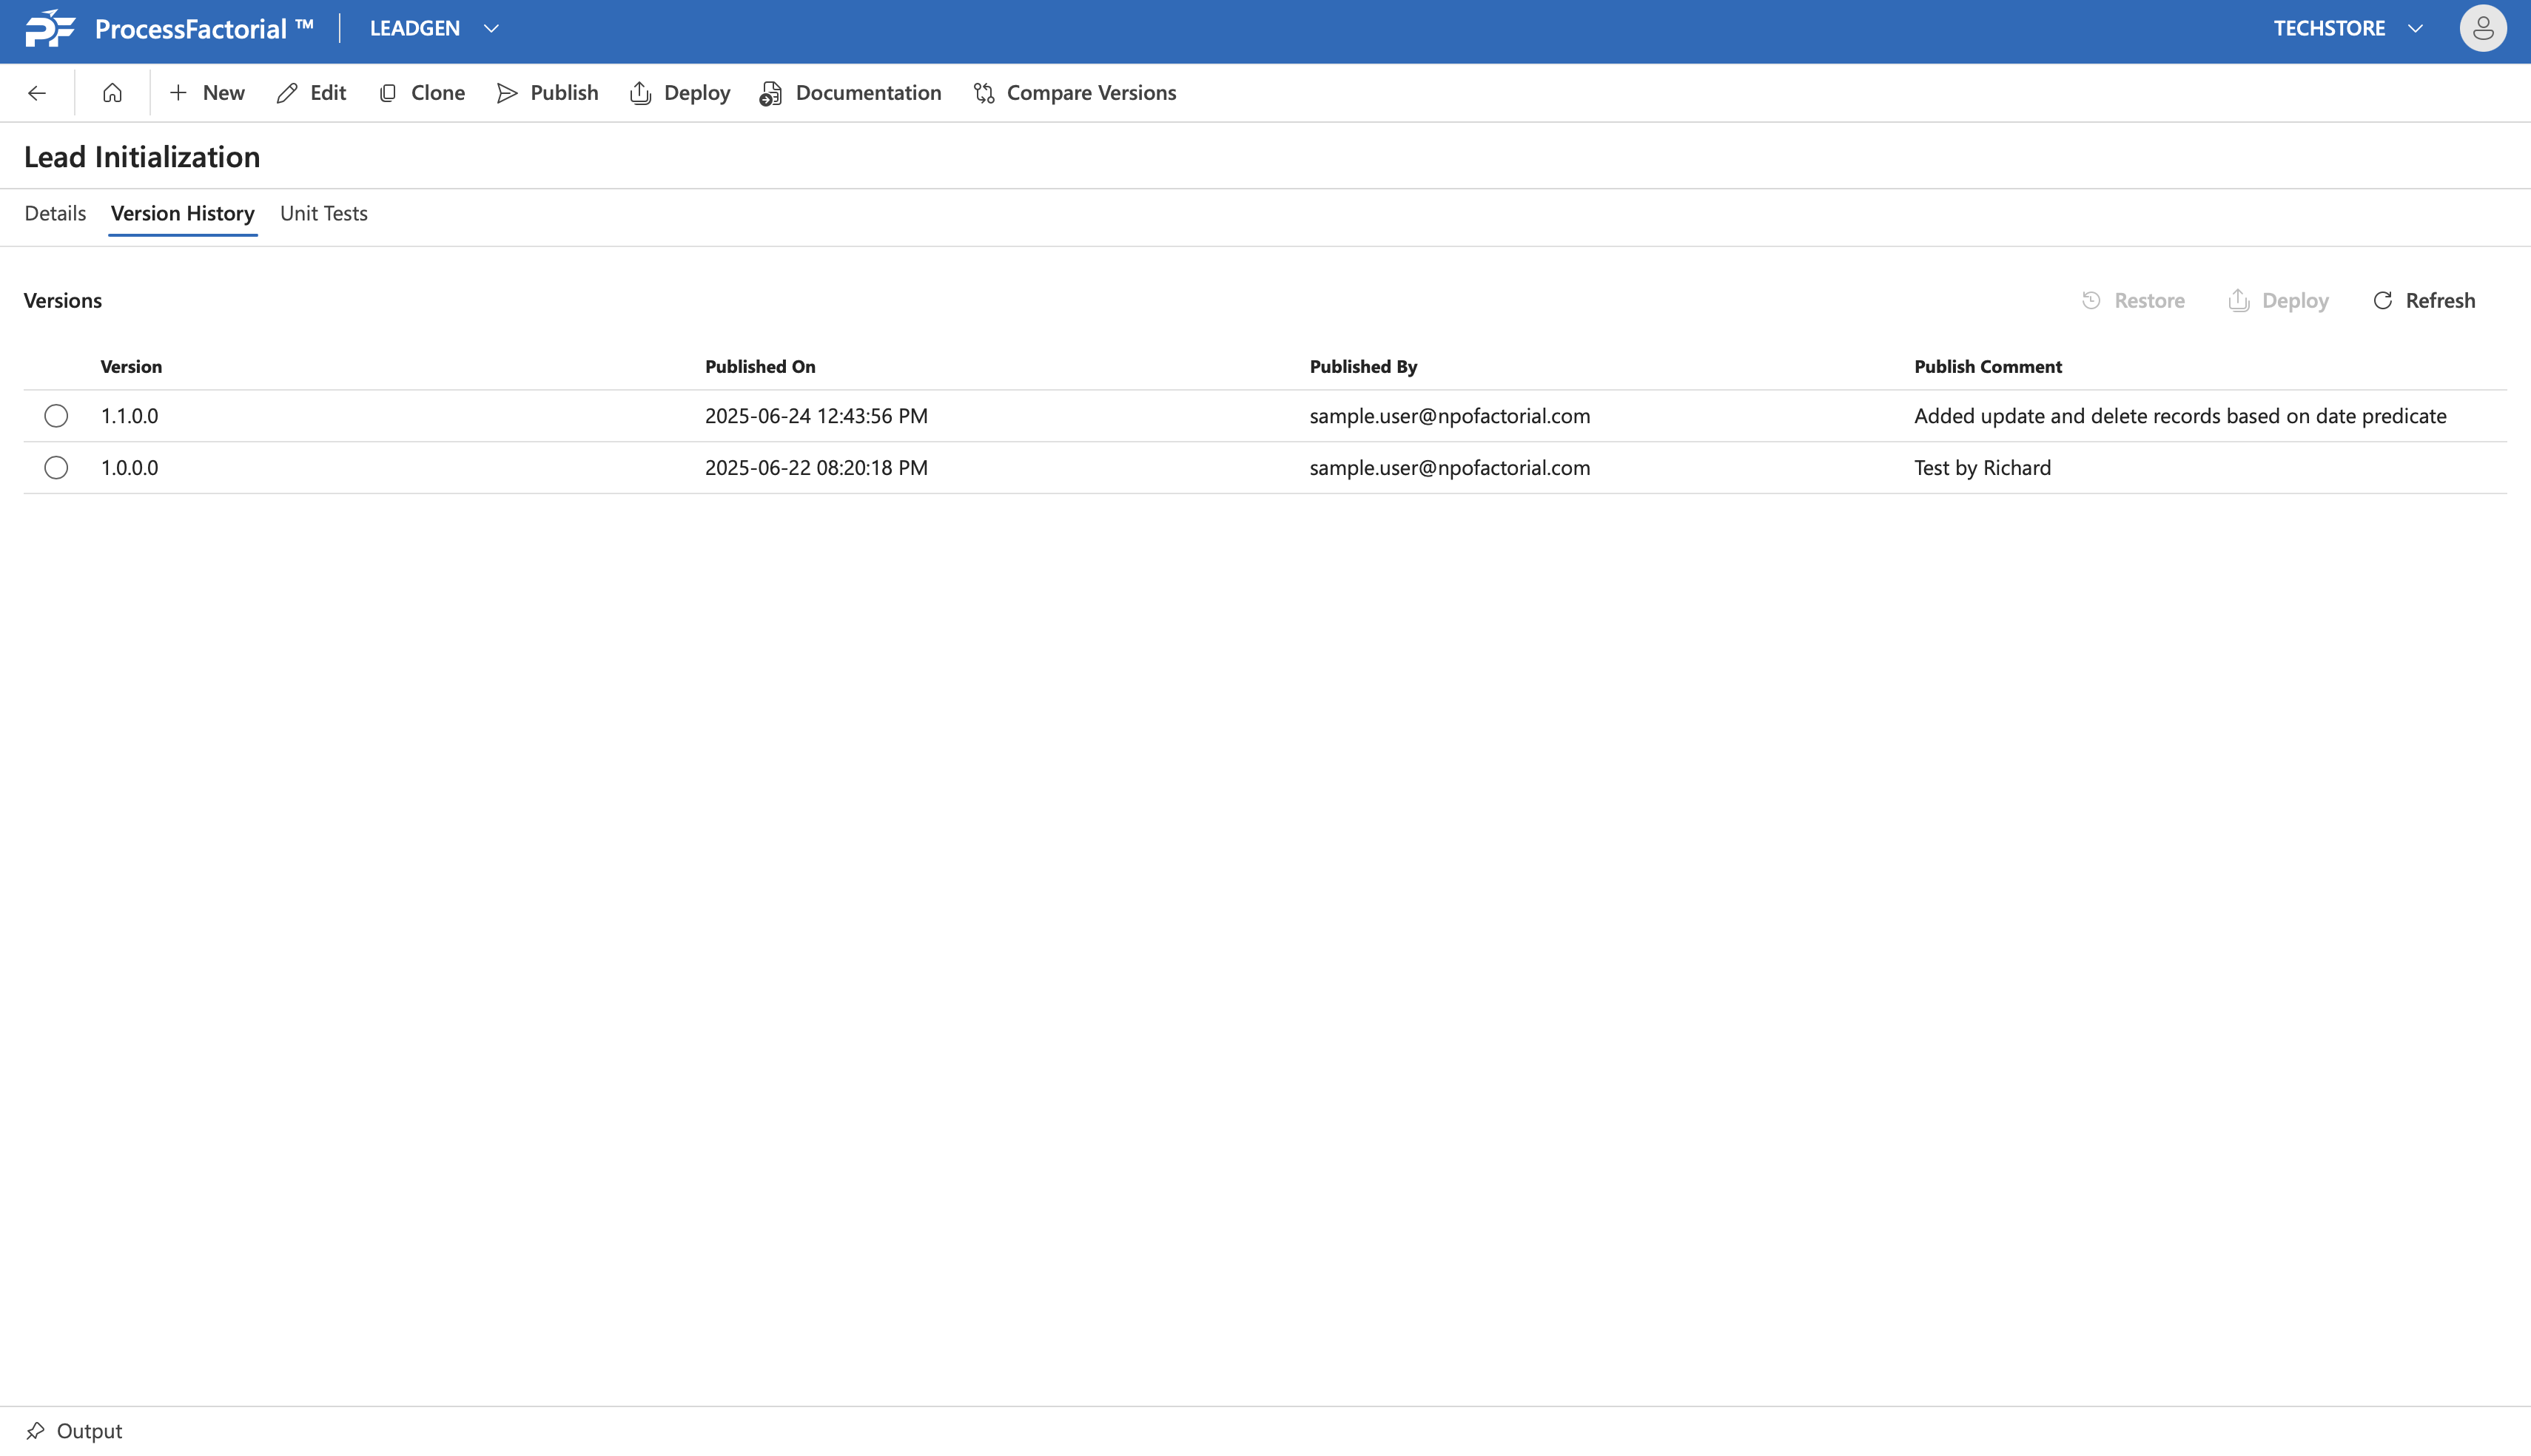Select version 1.1.0.0 radio button
The width and height of the screenshot is (2531, 1456).
[56, 416]
